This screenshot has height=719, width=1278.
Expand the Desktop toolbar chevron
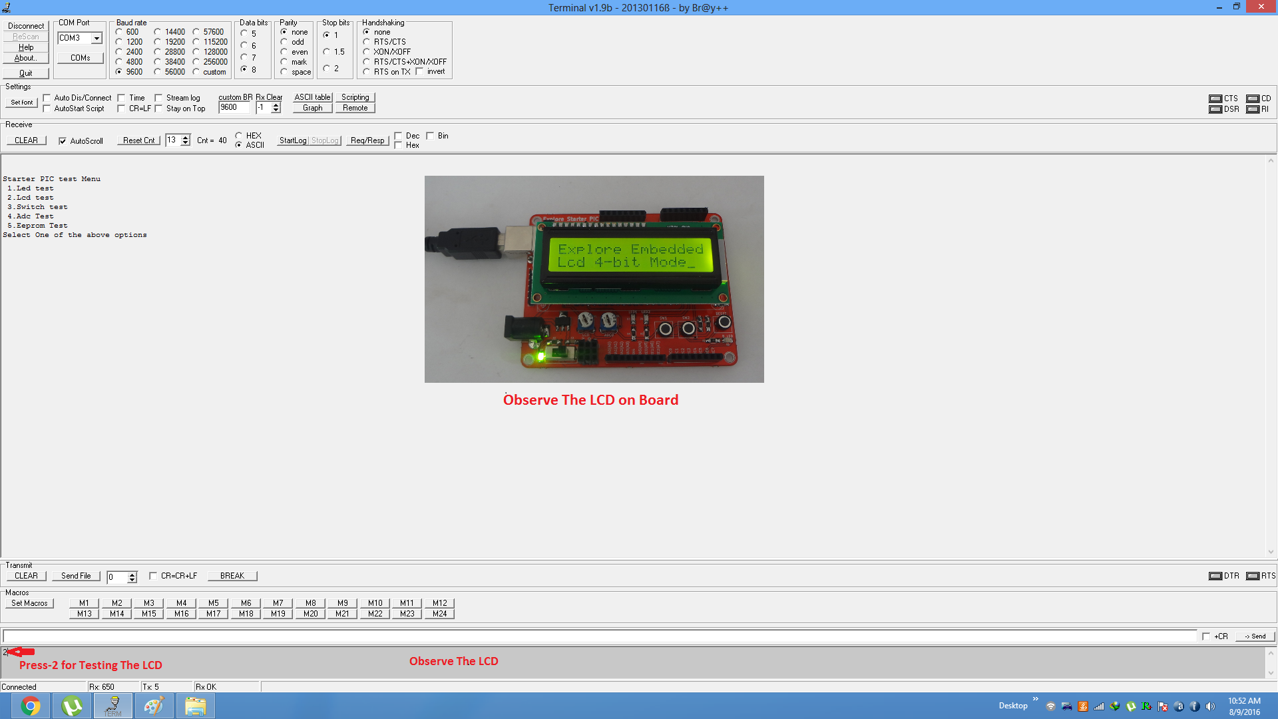point(1035,699)
